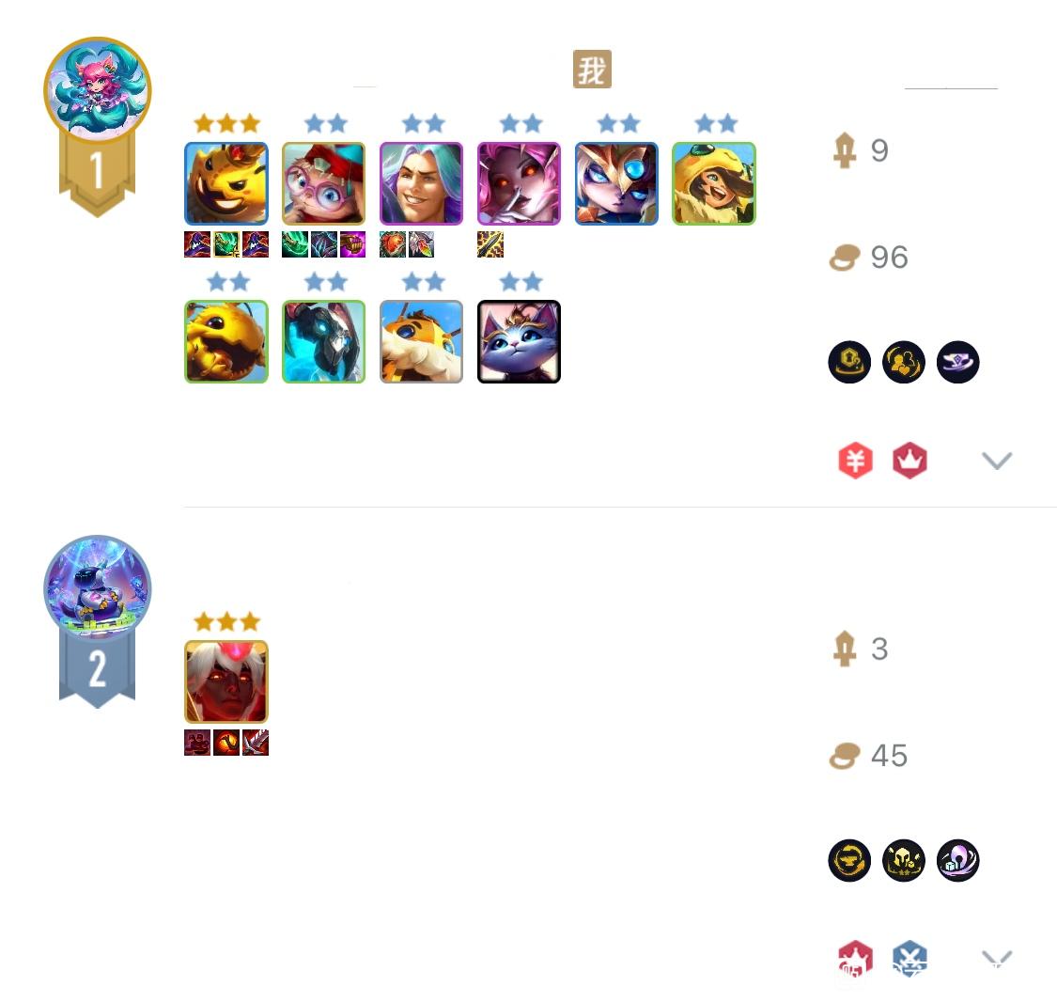The height and width of the screenshot is (1002, 1057).
Task: Expand first place player's details chevron
Action: point(997,461)
